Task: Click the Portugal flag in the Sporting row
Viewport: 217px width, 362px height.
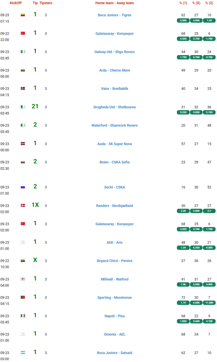Action: [x=23, y=297]
